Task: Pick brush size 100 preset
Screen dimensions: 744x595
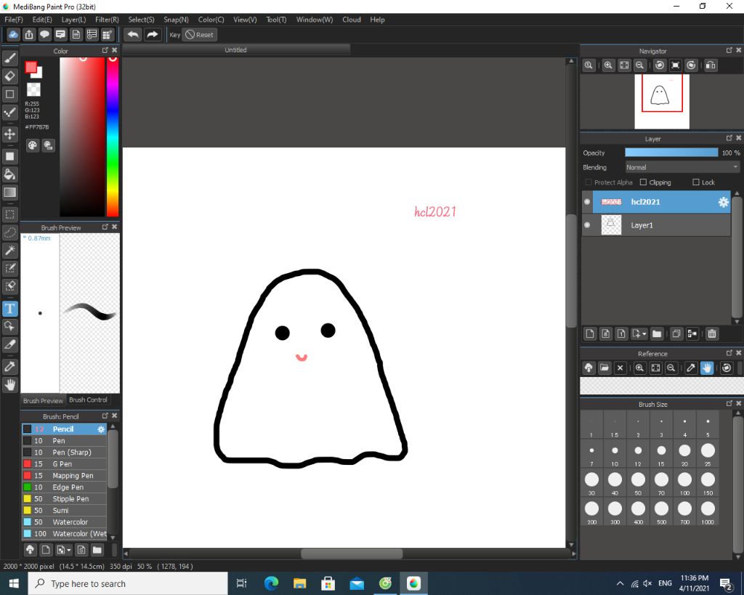Action: tap(684, 482)
